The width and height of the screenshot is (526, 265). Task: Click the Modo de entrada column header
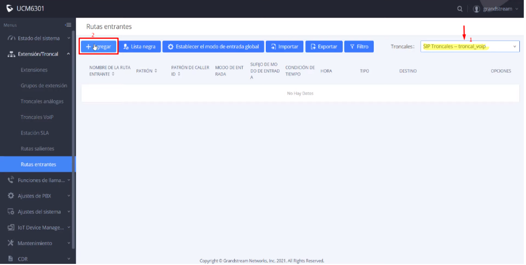click(x=229, y=71)
